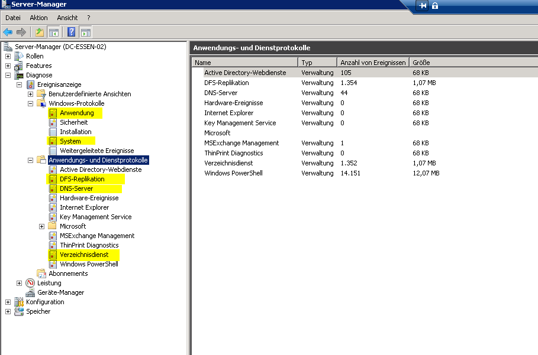
Task: Click the Leistung performance icon
Action: [30, 283]
